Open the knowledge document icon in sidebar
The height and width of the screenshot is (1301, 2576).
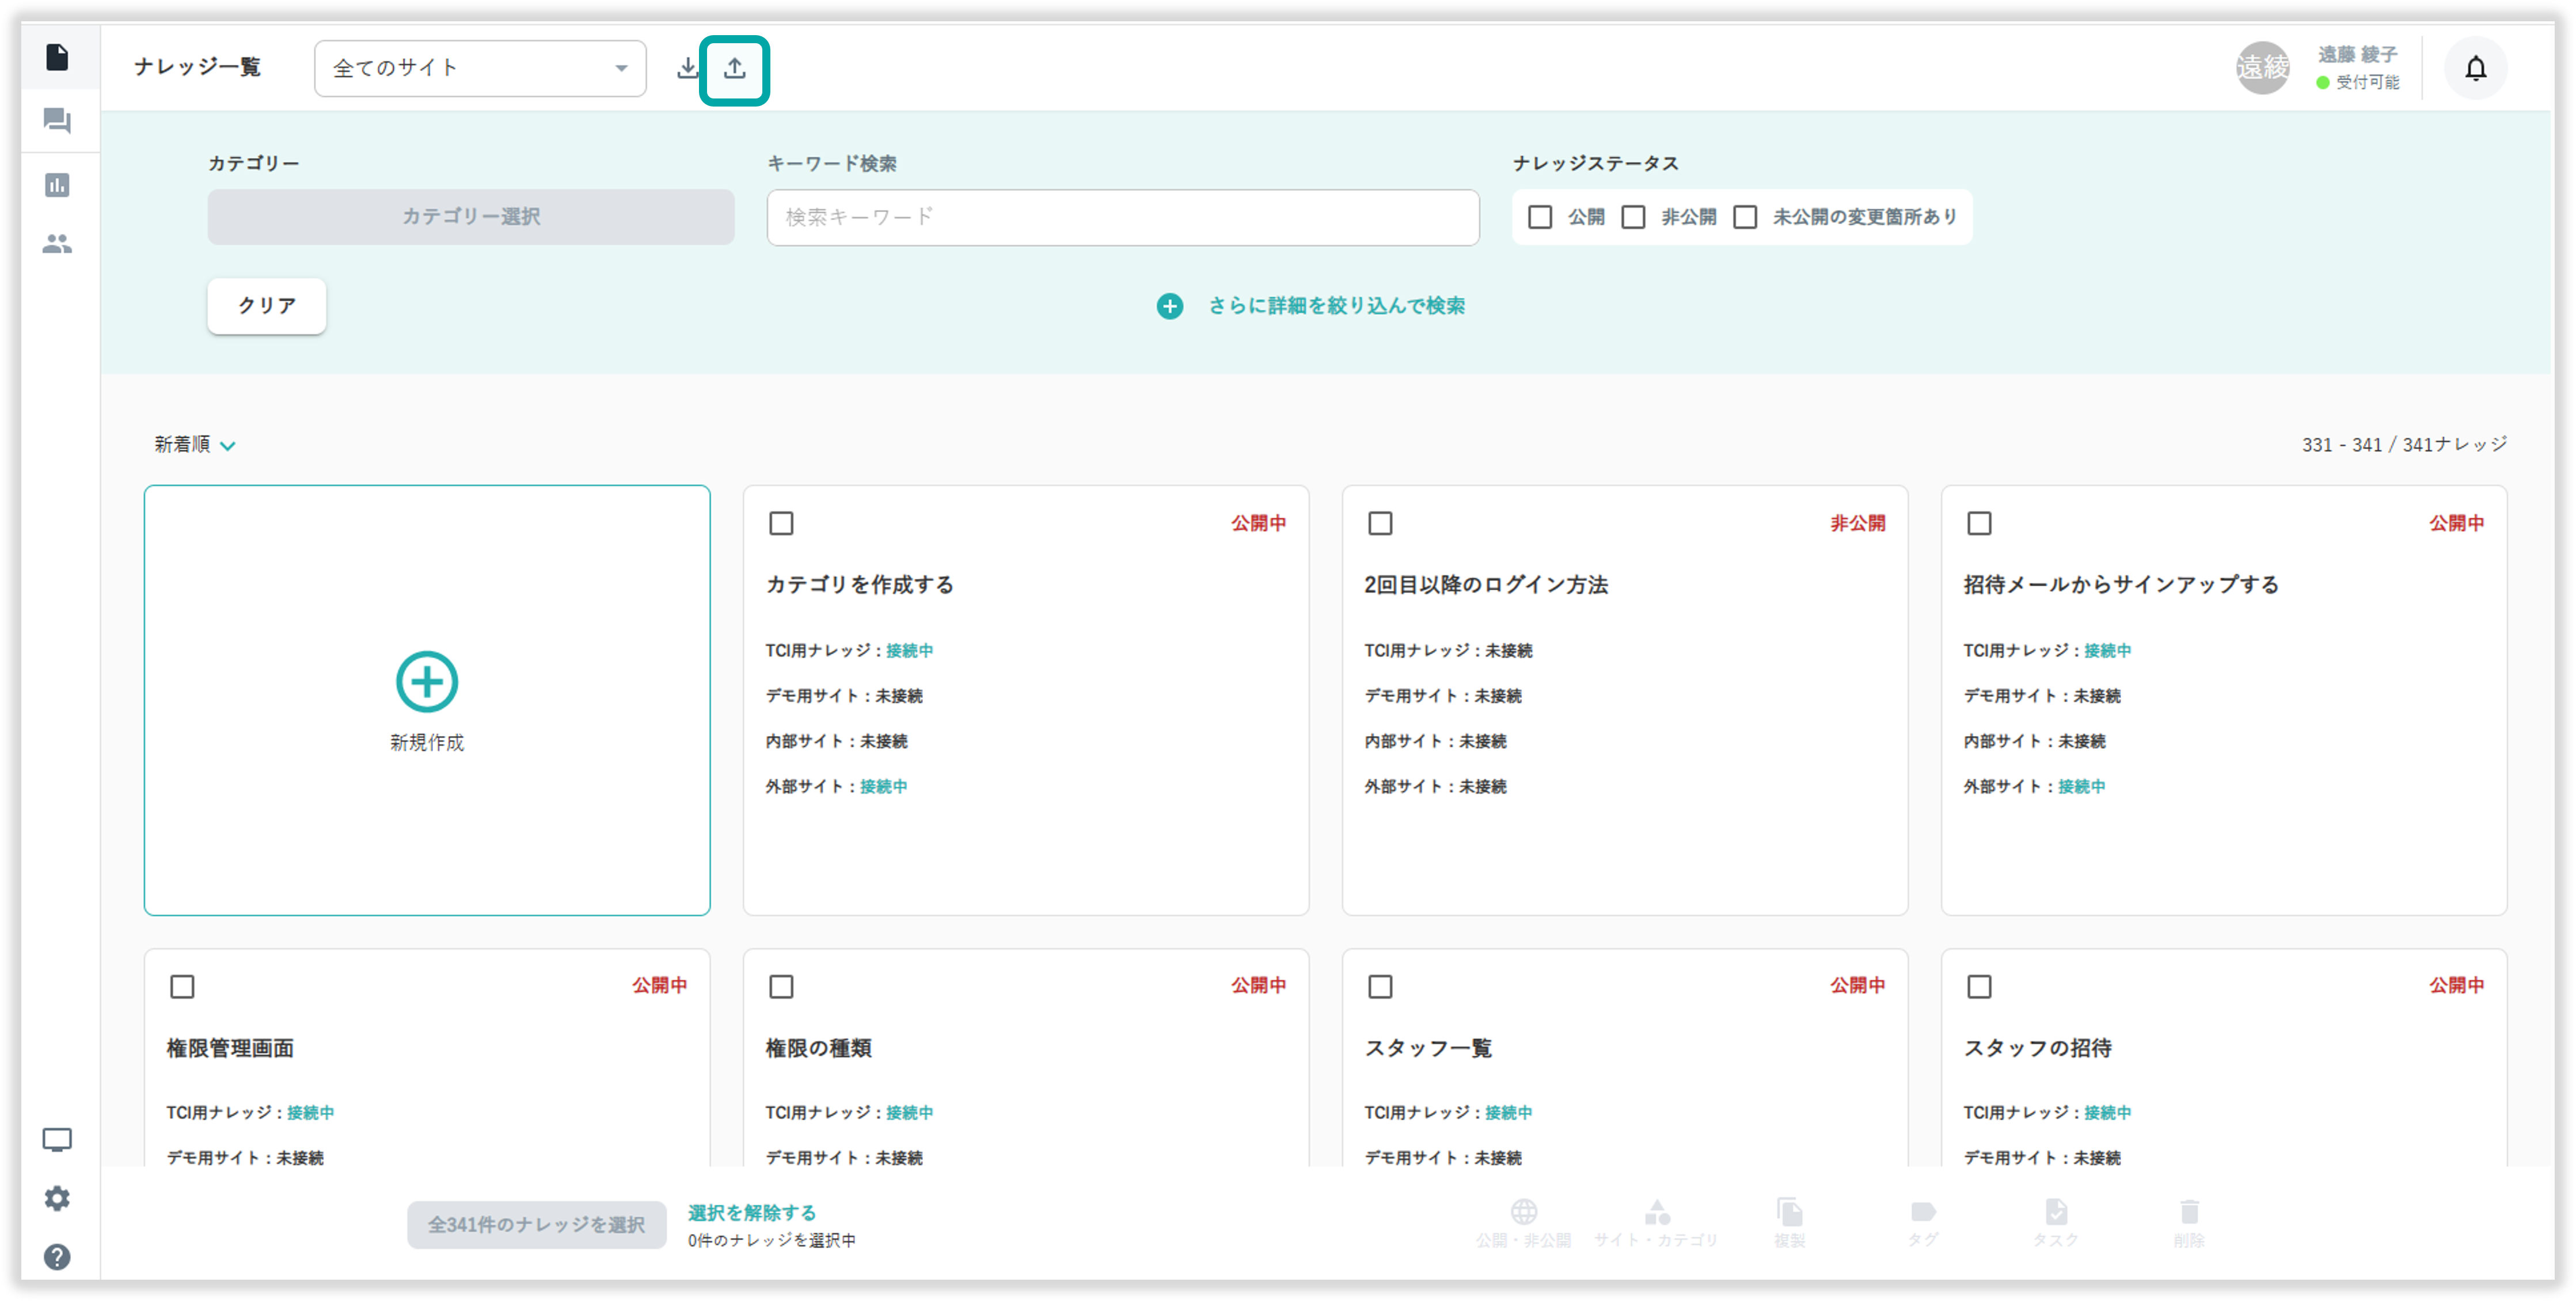(57, 57)
